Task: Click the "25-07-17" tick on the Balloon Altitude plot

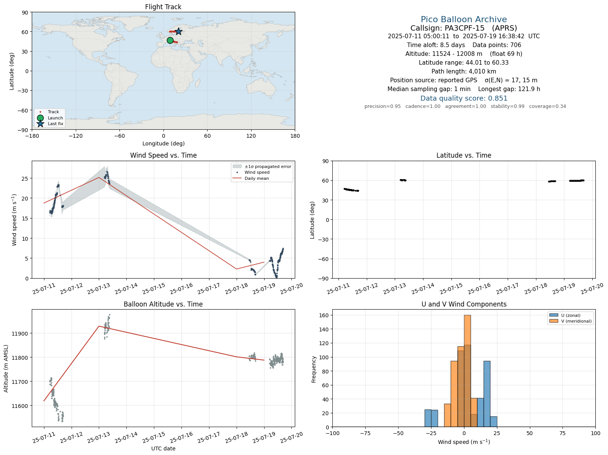Action: click(209, 437)
